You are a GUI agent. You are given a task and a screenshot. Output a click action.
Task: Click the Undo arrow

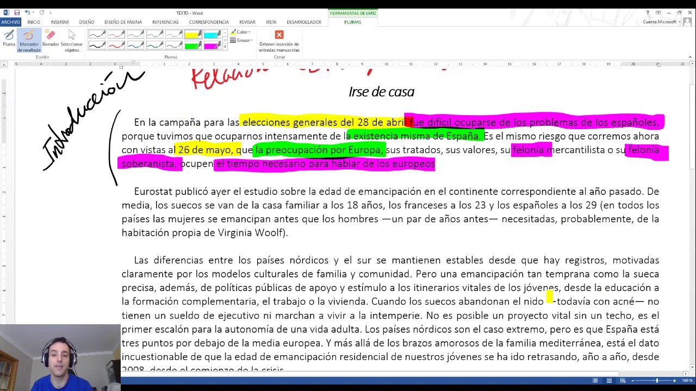pyautogui.click(x=27, y=12)
